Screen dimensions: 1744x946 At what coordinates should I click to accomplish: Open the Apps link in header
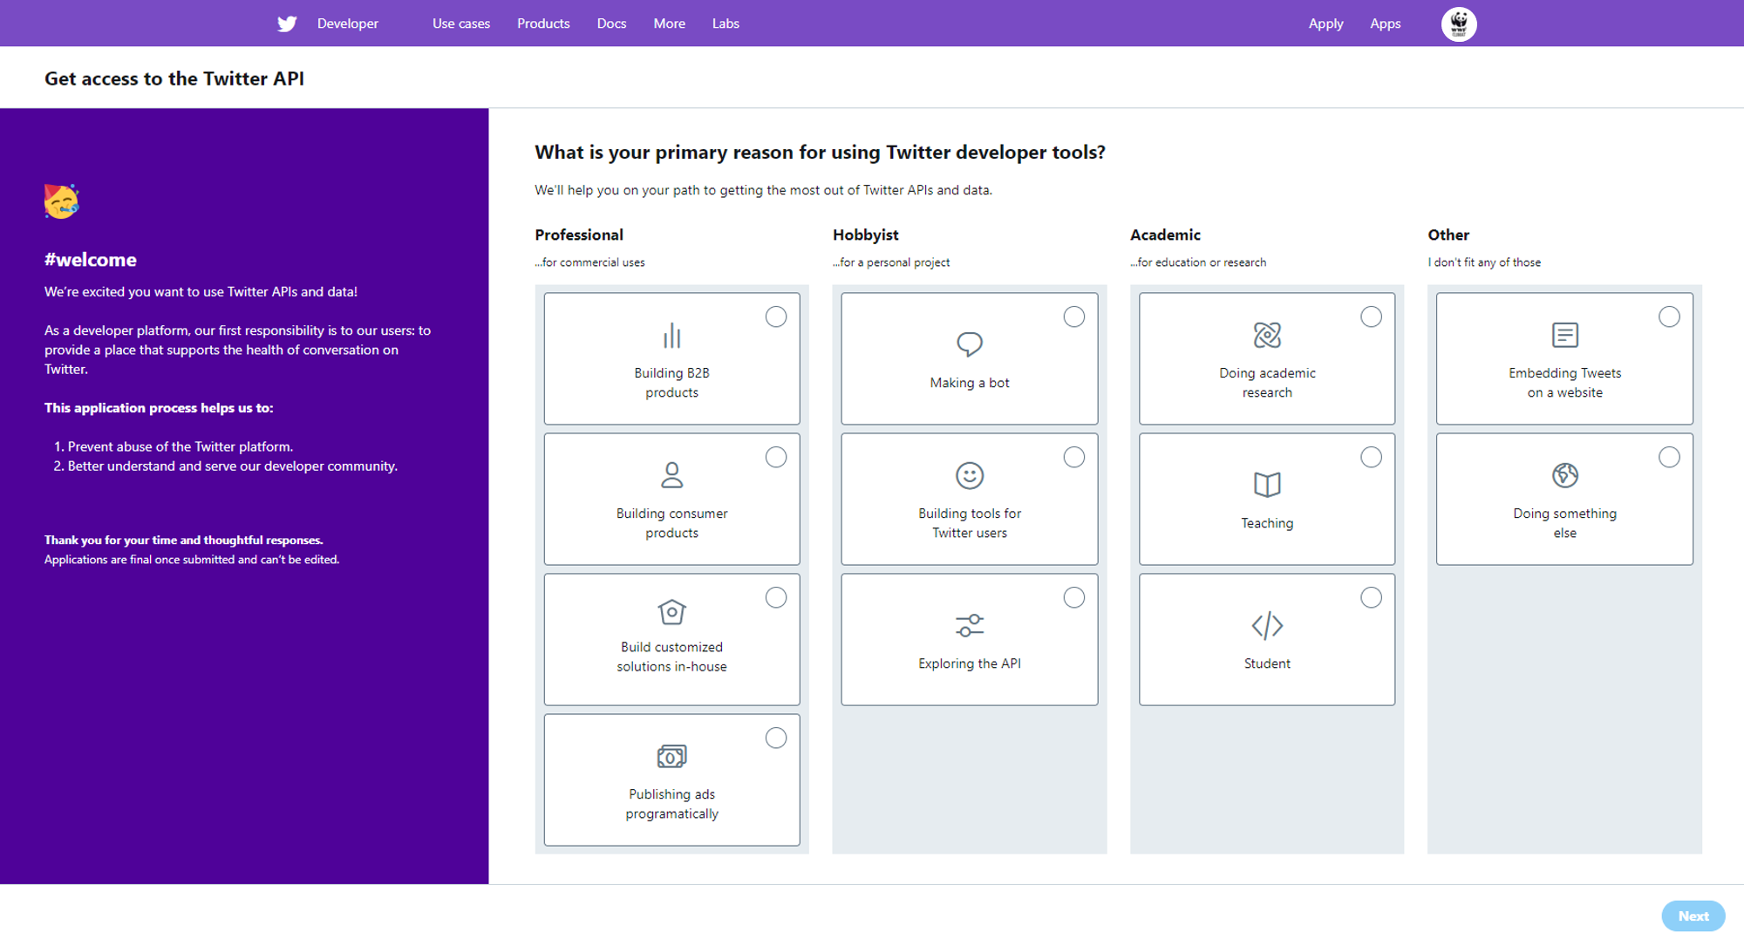[1384, 24]
